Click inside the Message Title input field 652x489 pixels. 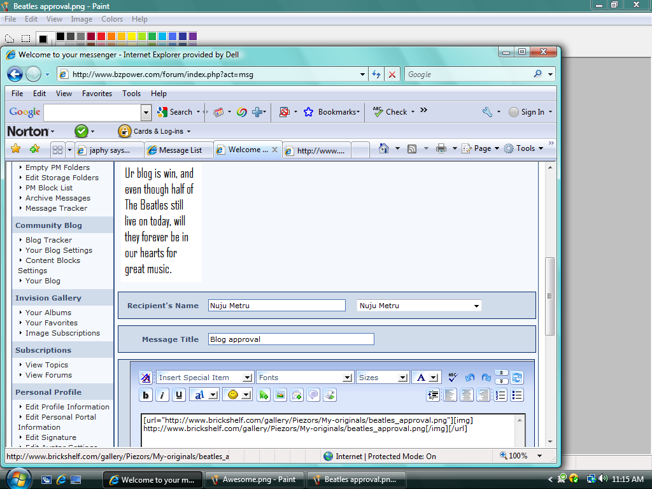[290, 339]
